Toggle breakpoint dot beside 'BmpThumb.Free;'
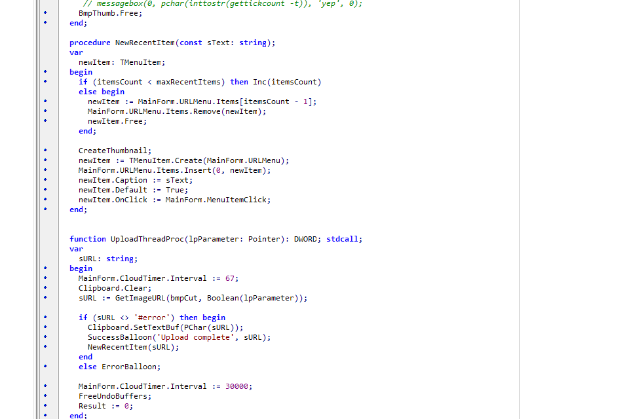Viewport: 625px width, 419px height. [x=45, y=12]
